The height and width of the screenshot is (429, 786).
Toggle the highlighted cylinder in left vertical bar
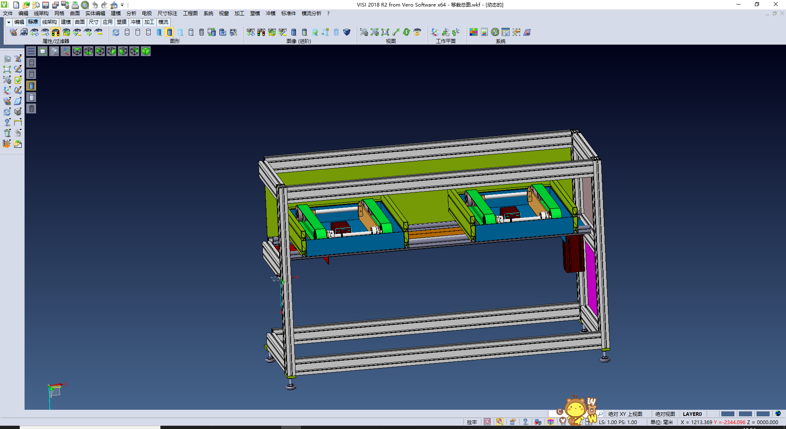[32, 86]
